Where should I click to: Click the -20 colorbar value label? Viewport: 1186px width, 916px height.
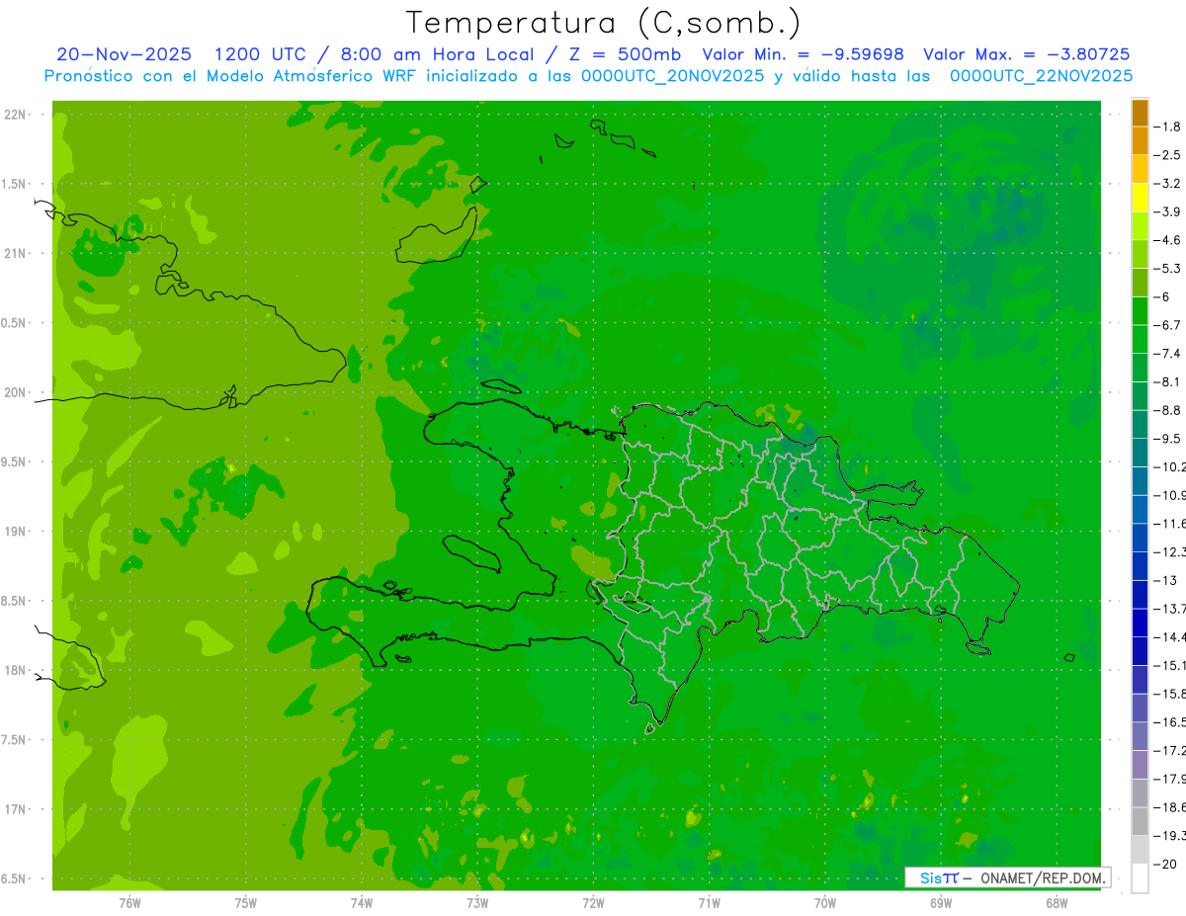(x=1166, y=865)
